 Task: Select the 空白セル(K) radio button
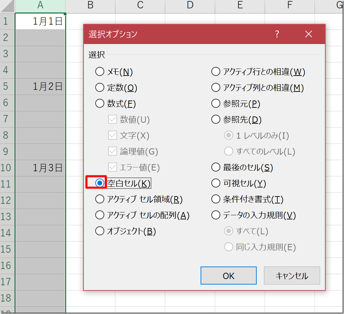click(x=100, y=183)
